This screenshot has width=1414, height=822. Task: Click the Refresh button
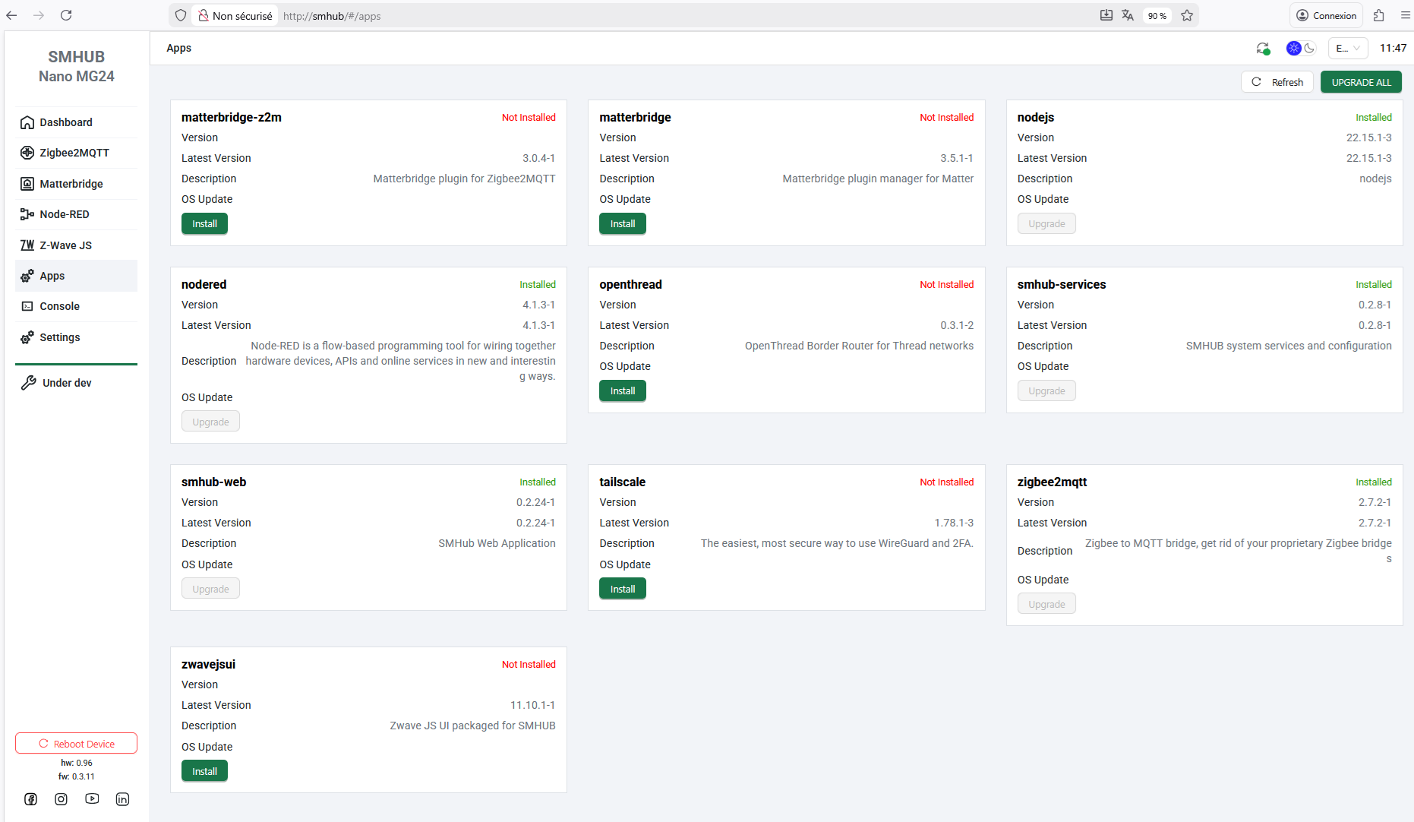pos(1277,82)
